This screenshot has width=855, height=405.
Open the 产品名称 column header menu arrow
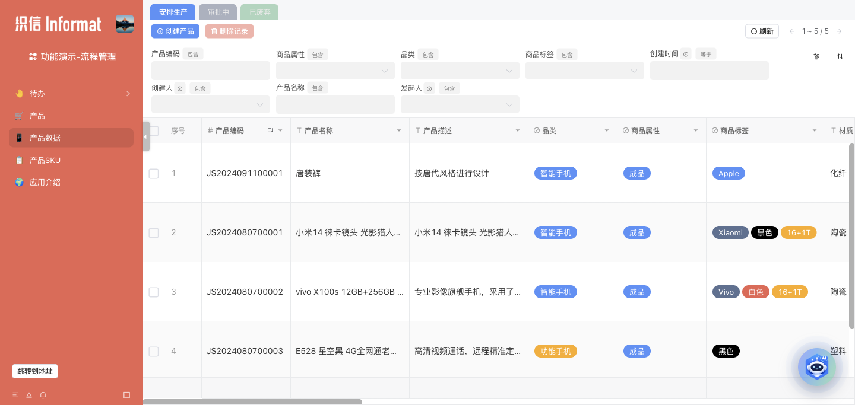point(399,130)
